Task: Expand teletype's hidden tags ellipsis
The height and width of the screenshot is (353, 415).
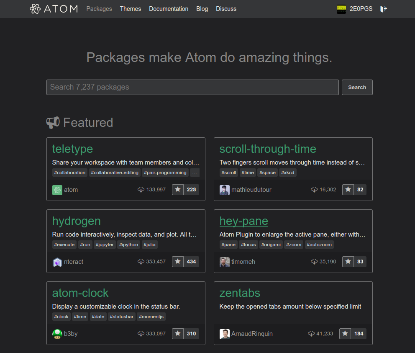Action: click(x=195, y=173)
